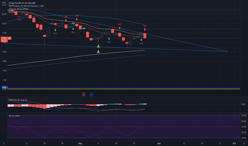Click the Oct label on the date axis

click(234, 143)
